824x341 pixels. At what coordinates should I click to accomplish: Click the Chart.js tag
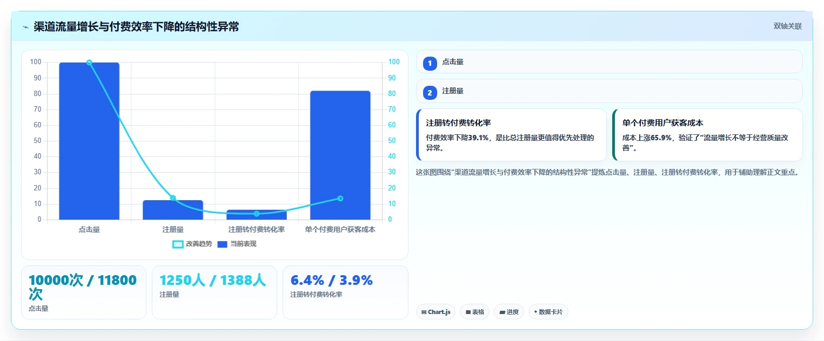pyautogui.click(x=436, y=312)
